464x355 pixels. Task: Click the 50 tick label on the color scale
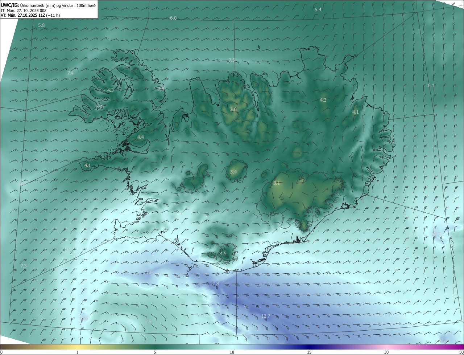tap(461, 352)
